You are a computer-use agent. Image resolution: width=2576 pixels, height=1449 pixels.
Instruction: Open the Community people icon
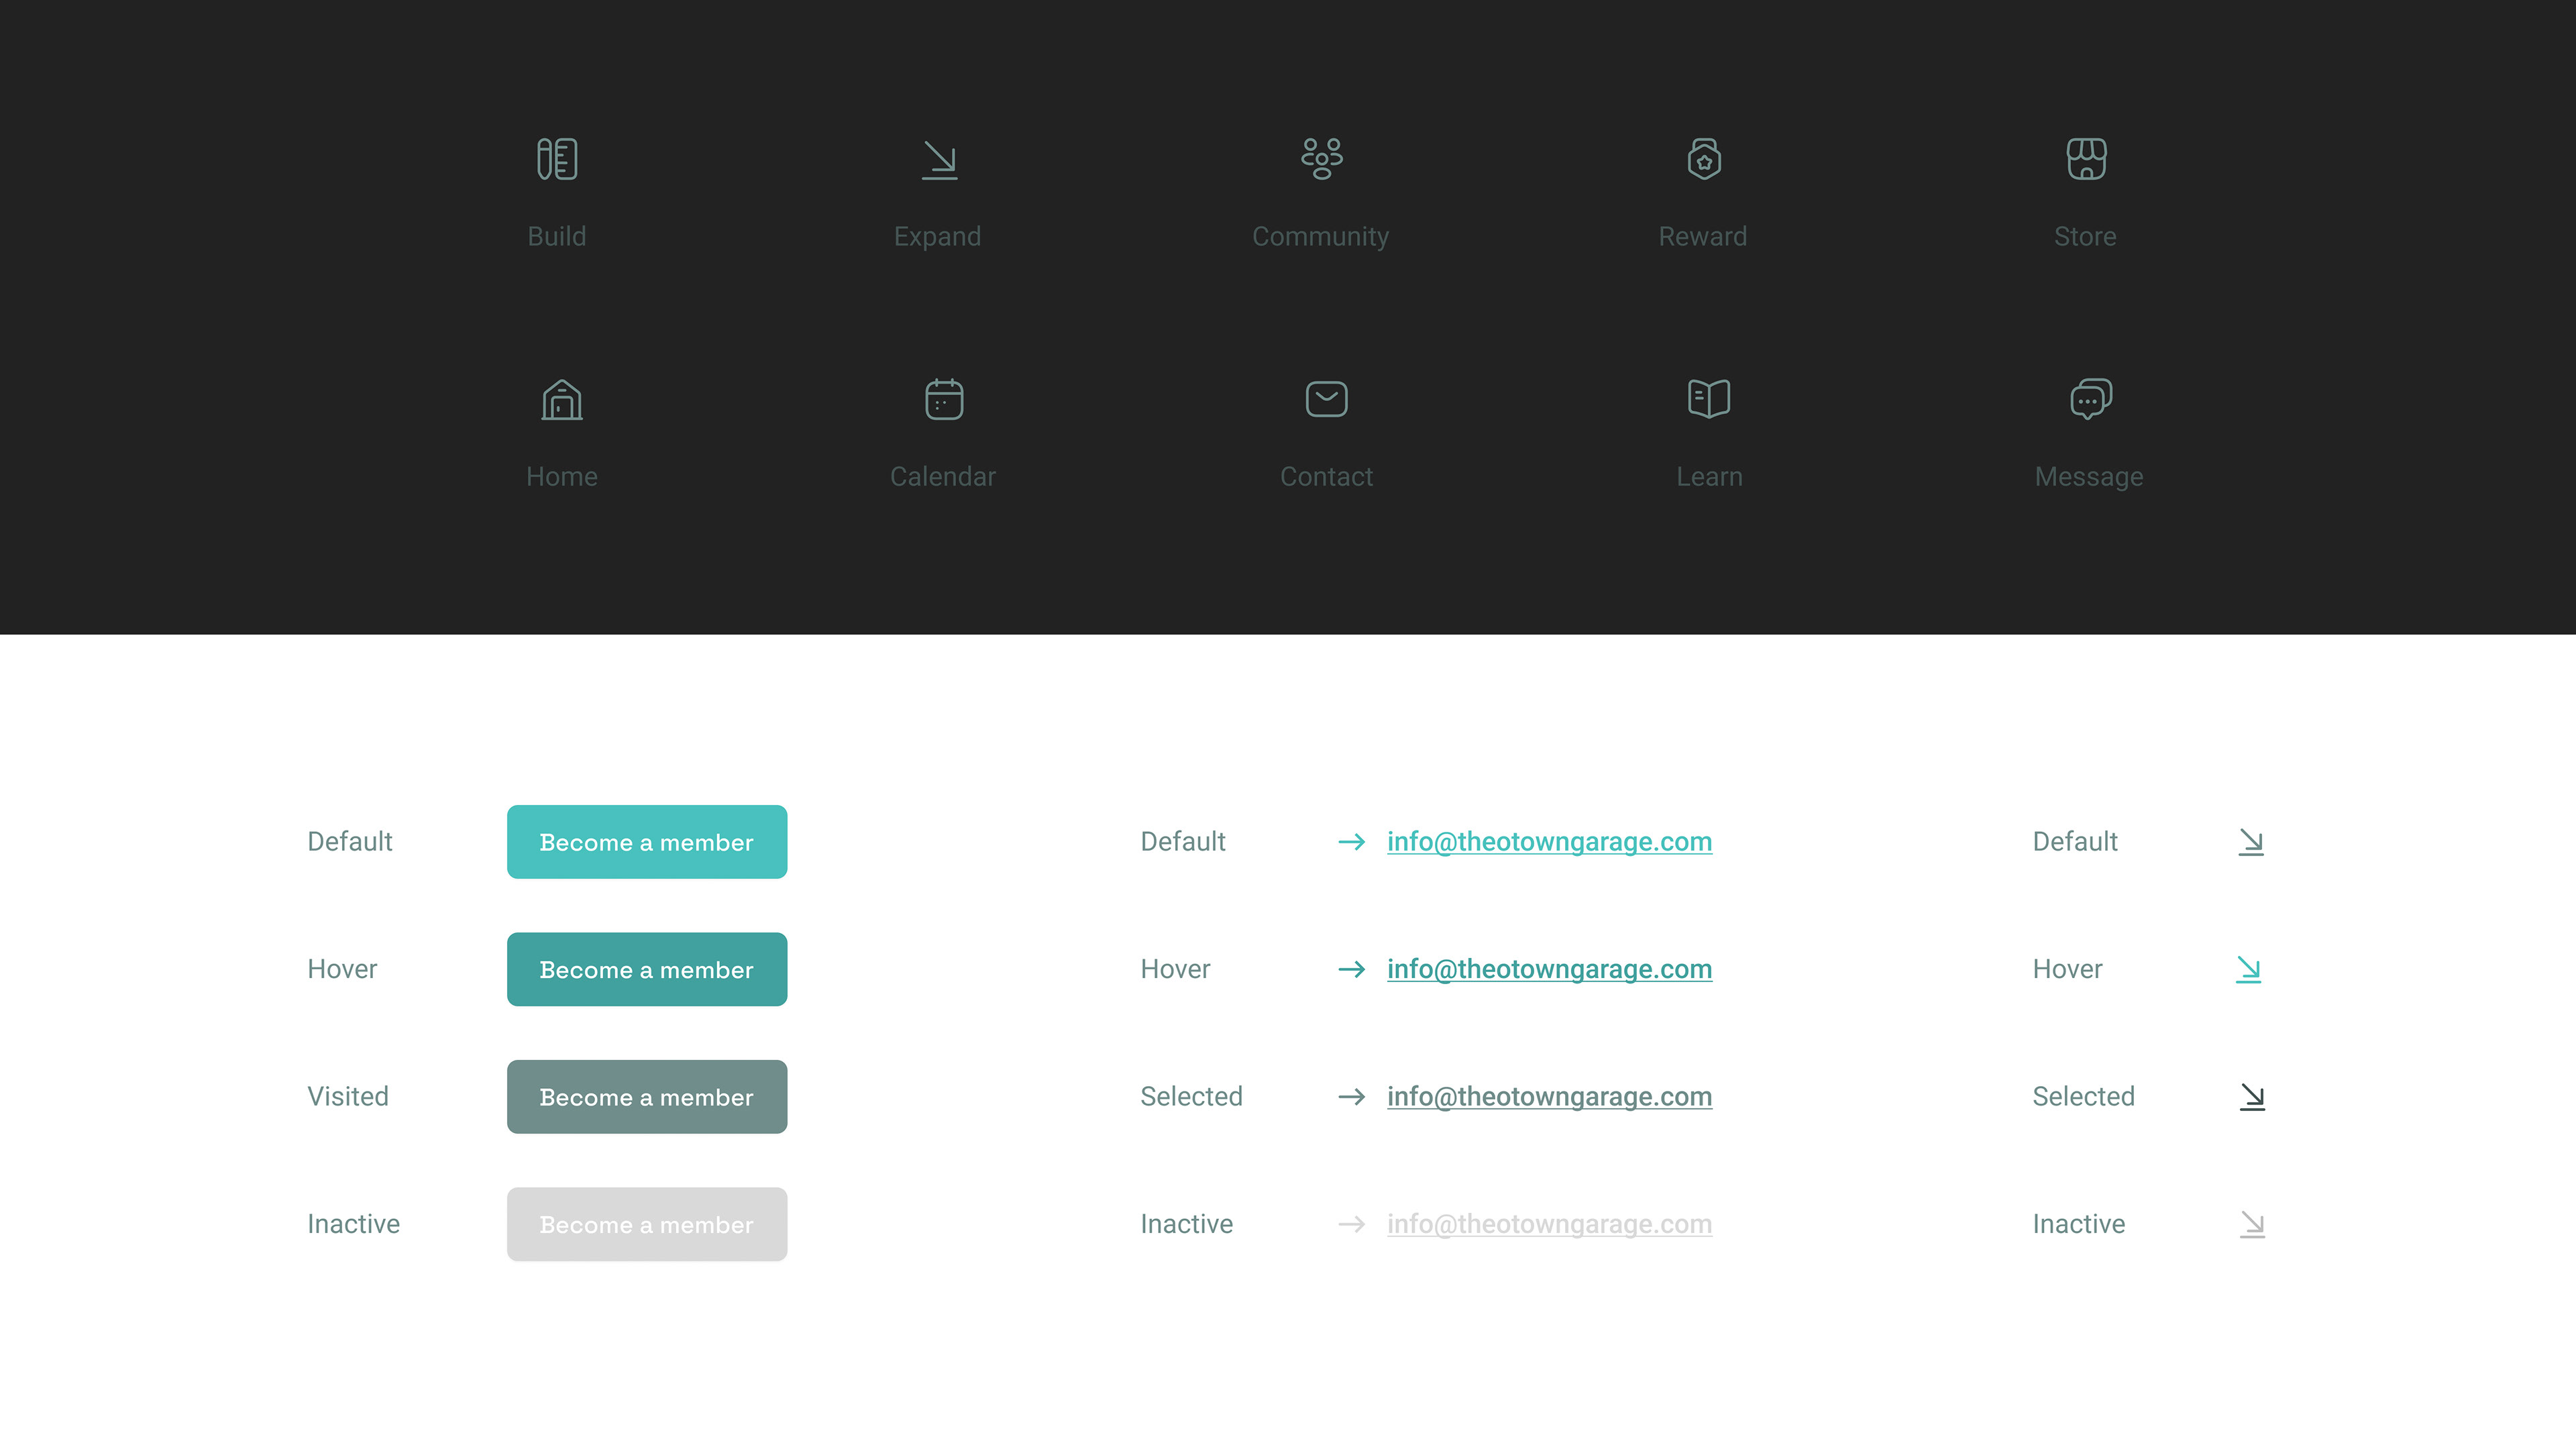coord(1321,159)
